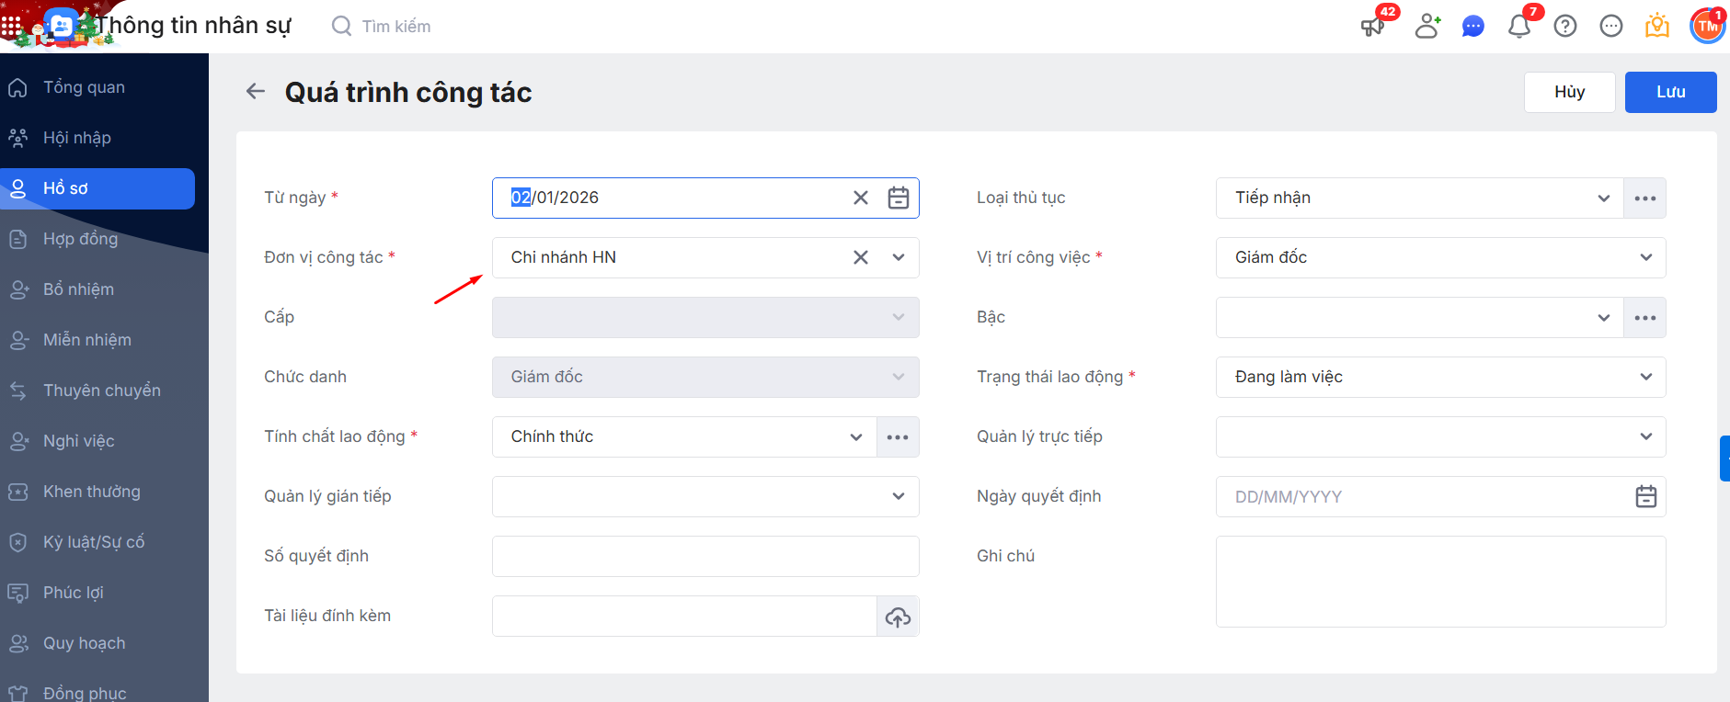Expand the Trạng thái lao động dropdown

click(1646, 377)
